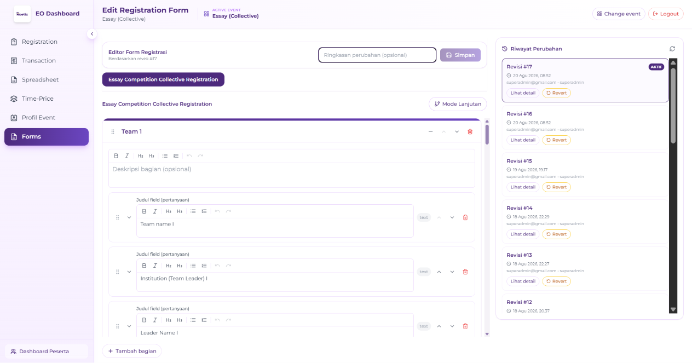The image size is (692, 363).
Task: Apply H3 heading in section description toolbar
Action: tap(152, 156)
